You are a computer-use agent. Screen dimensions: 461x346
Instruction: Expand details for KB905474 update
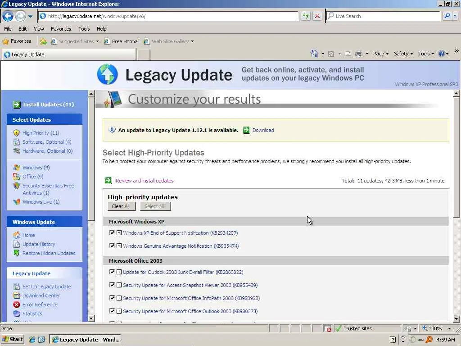119,246
